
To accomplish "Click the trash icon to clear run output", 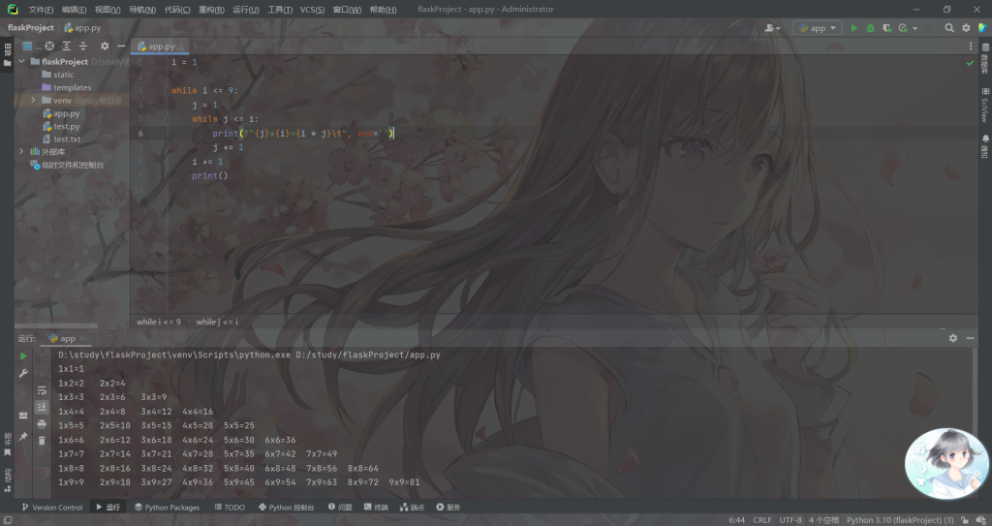I will click(42, 440).
